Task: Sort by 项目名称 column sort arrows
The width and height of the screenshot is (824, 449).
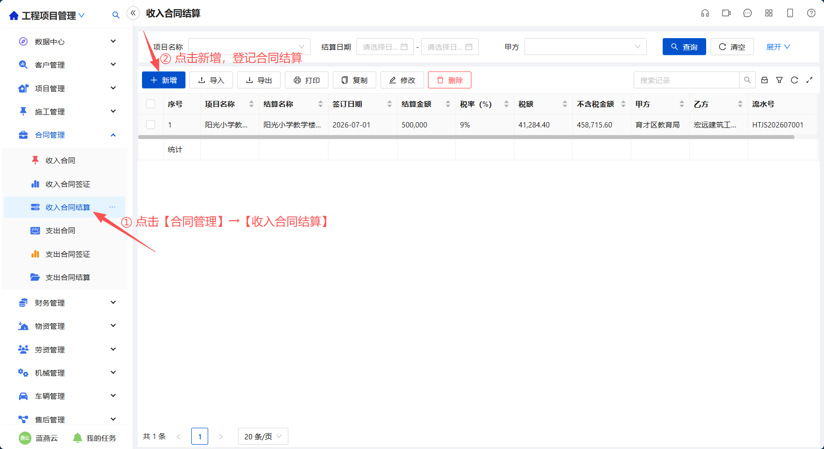Action: [x=251, y=104]
